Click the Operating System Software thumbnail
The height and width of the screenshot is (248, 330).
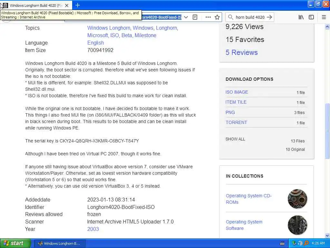297,225
